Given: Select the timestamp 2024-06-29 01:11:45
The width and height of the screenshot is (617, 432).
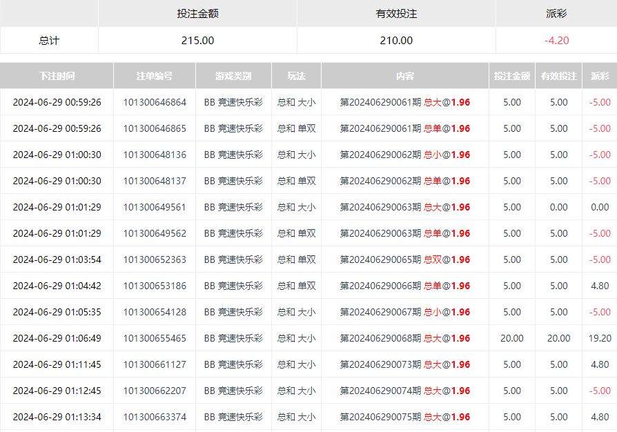Looking at the screenshot, I should click(57, 364).
